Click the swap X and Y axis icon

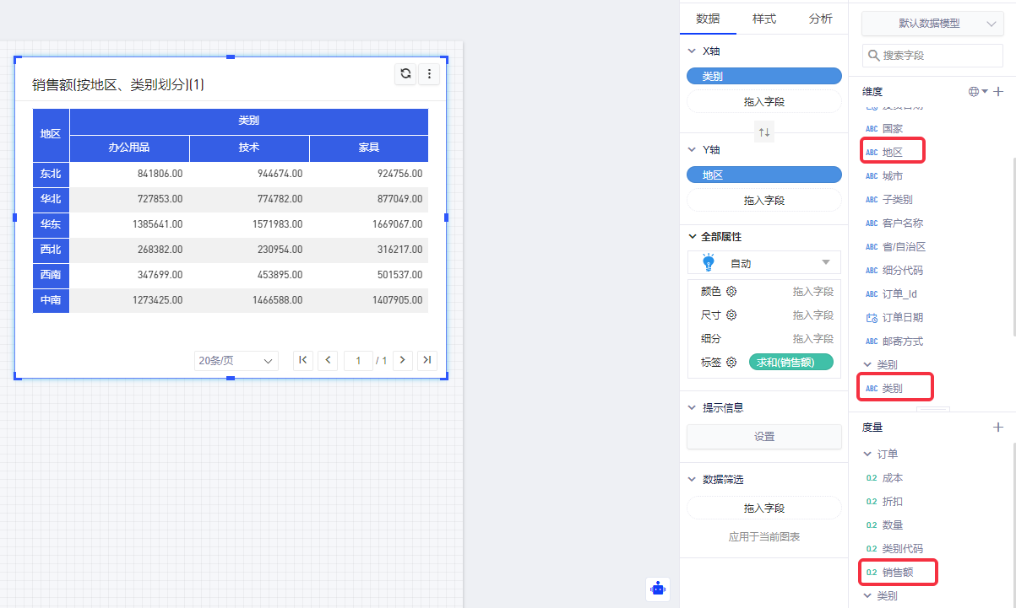764,132
